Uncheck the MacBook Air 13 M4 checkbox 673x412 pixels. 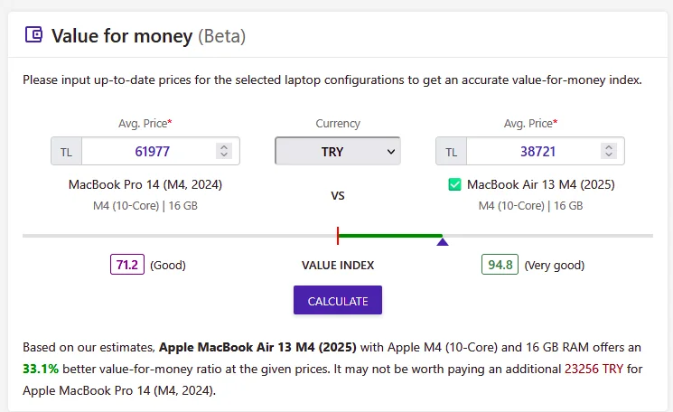click(455, 185)
